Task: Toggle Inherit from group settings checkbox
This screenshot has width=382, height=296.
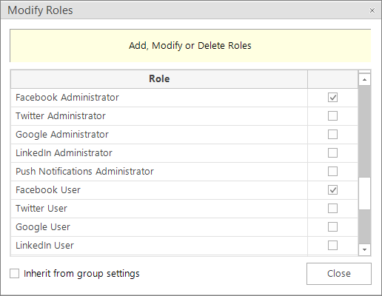Action: 14,274
